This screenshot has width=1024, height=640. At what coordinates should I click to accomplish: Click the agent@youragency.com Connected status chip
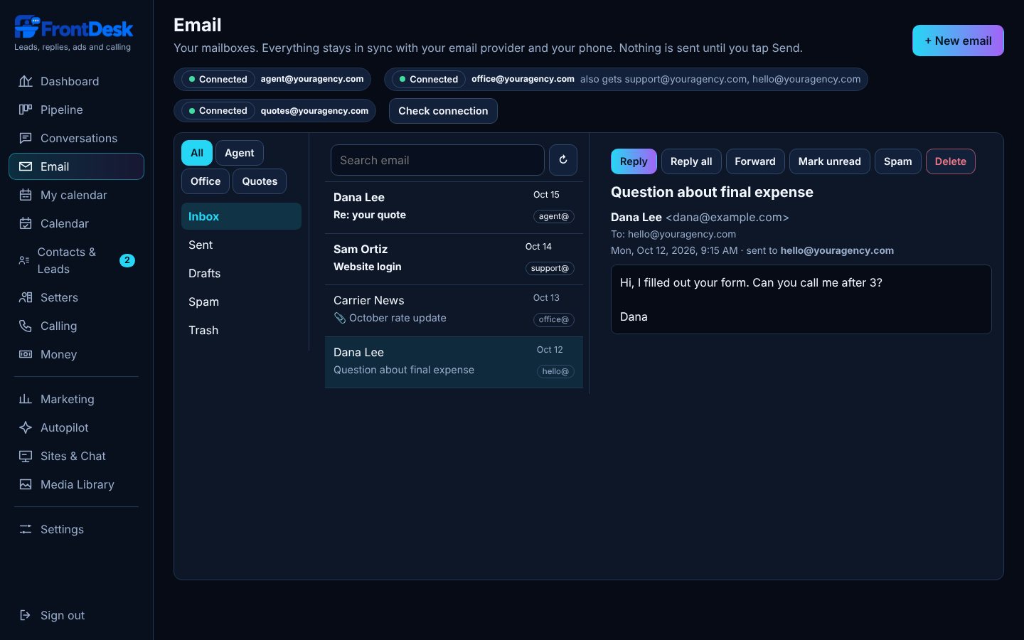click(x=218, y=79)
